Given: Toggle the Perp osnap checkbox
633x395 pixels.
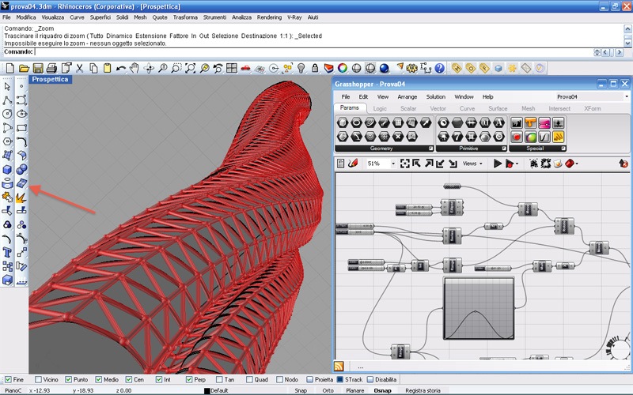Looking at the screenshot, I should point(189,380).
